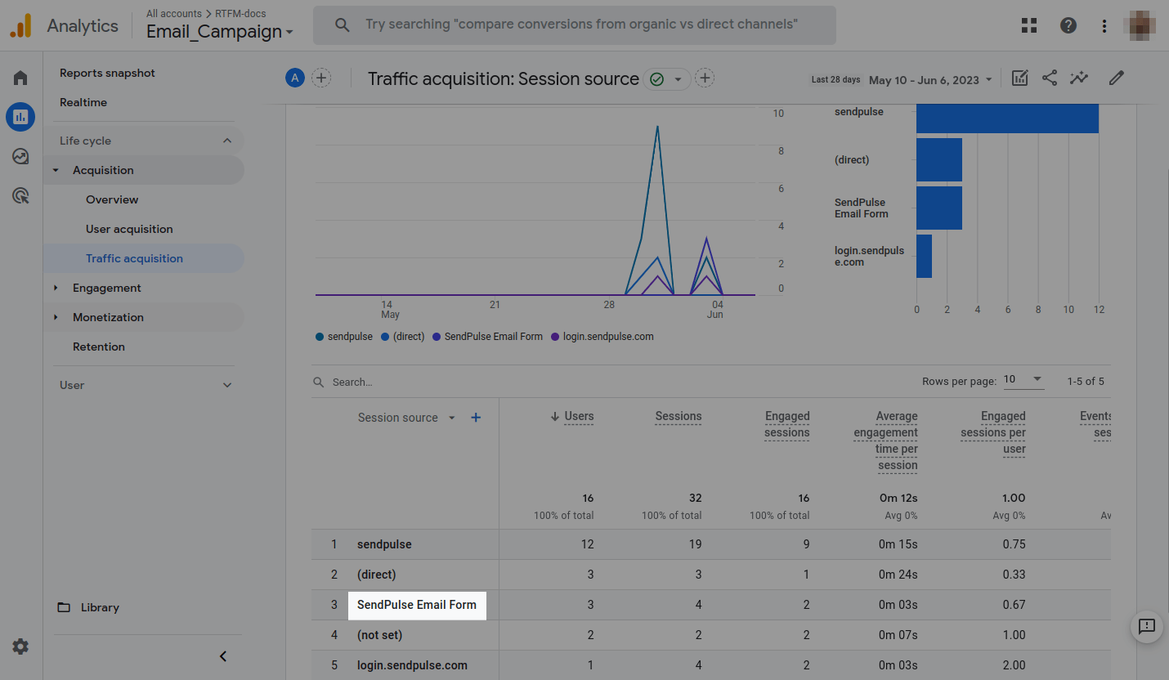The image size is (1169, 680).
Task: Open the Explore icon in left rail
Action: [x=20, y=156]
